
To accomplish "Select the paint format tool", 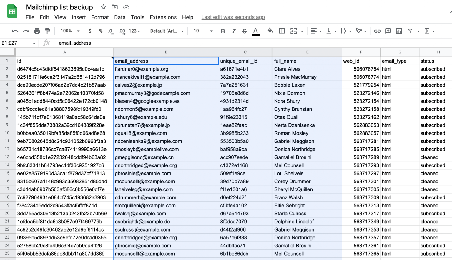I will (x=48, y=31).
